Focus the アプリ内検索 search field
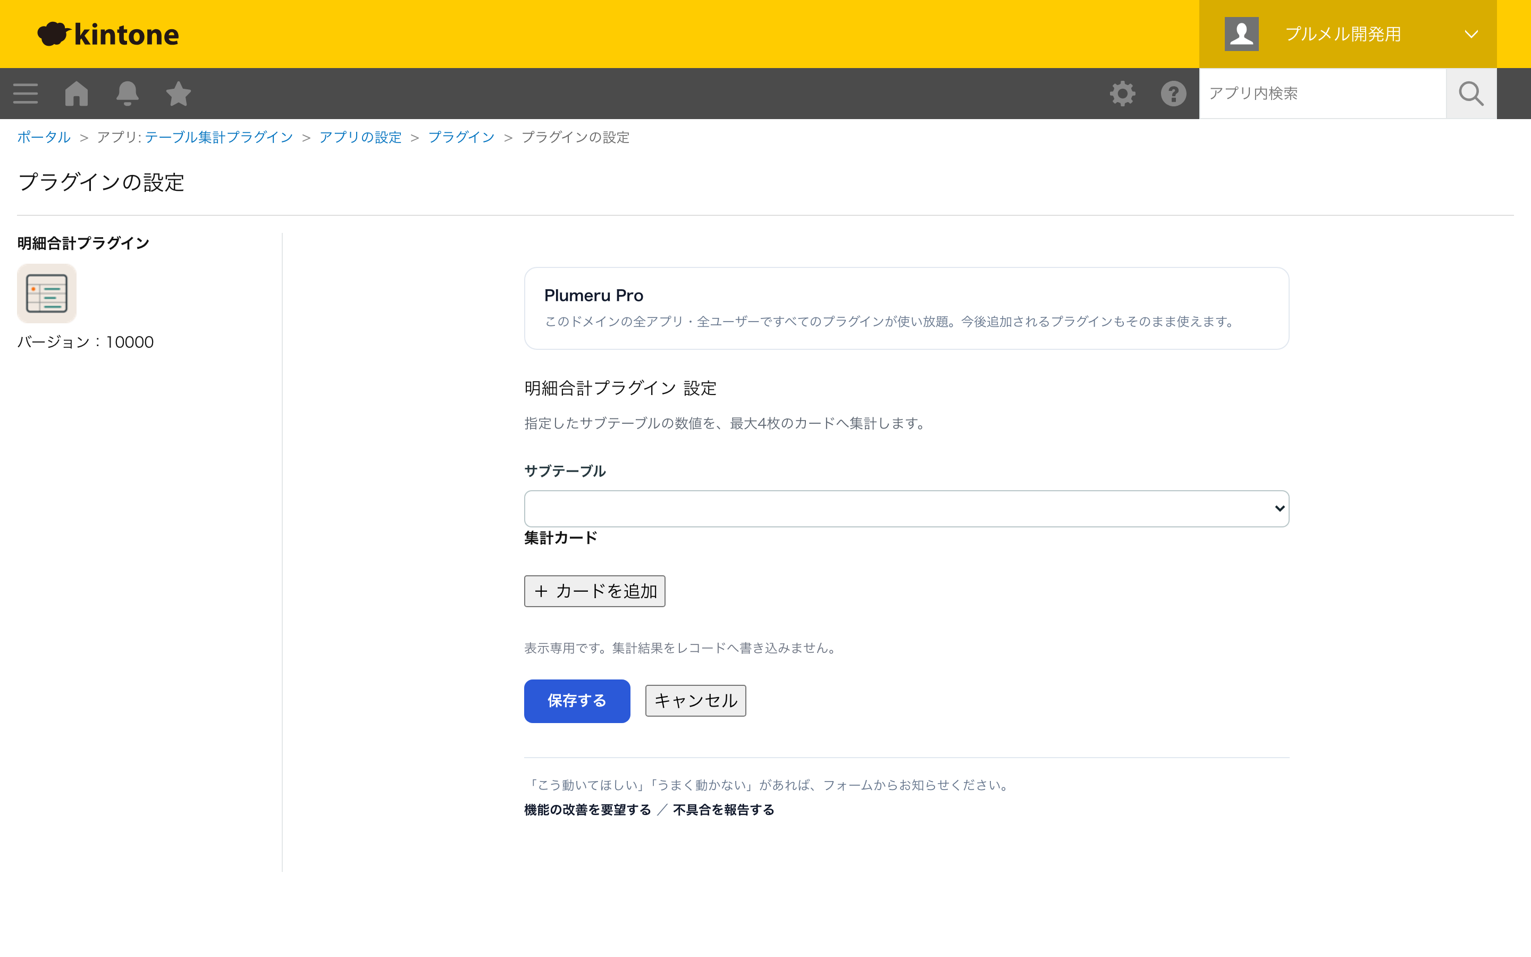 click(x=1322, y=94)
